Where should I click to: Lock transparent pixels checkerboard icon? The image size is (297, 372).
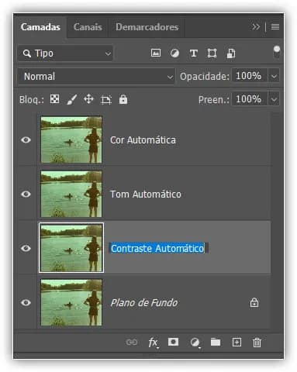[x=54, y=99]
